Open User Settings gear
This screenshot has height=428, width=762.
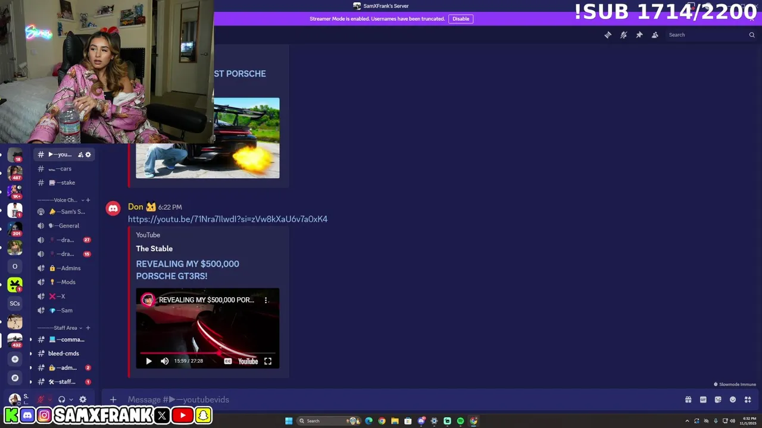pos(83,399)
